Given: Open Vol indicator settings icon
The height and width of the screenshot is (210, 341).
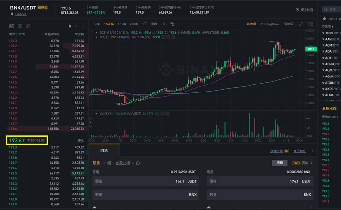Looking at the screenshot, I should [162, 114].
